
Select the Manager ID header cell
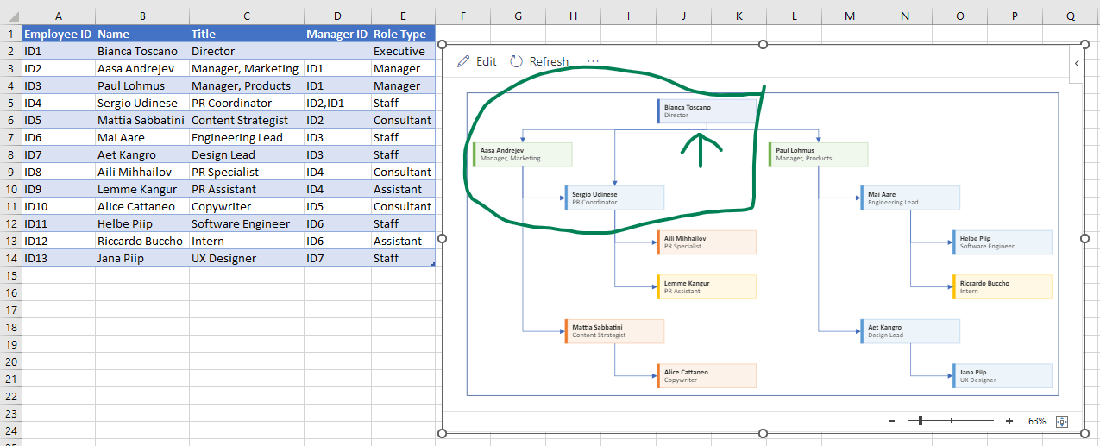coord(337,34)
